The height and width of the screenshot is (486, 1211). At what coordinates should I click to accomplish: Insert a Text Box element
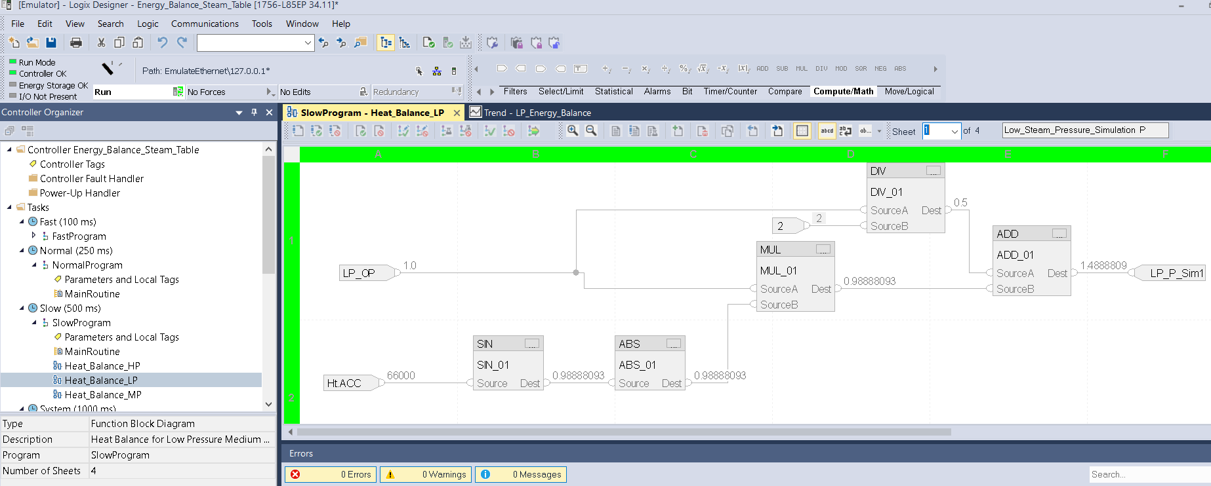[581, 68]
